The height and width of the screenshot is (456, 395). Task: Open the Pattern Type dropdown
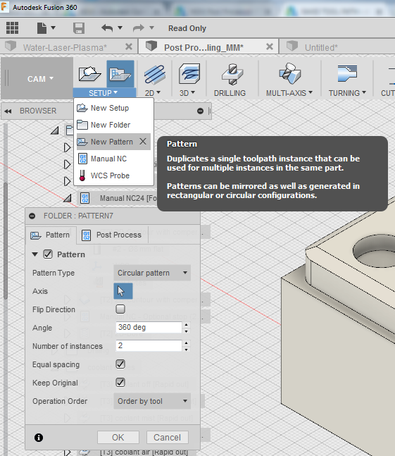[x=152, y=273]
